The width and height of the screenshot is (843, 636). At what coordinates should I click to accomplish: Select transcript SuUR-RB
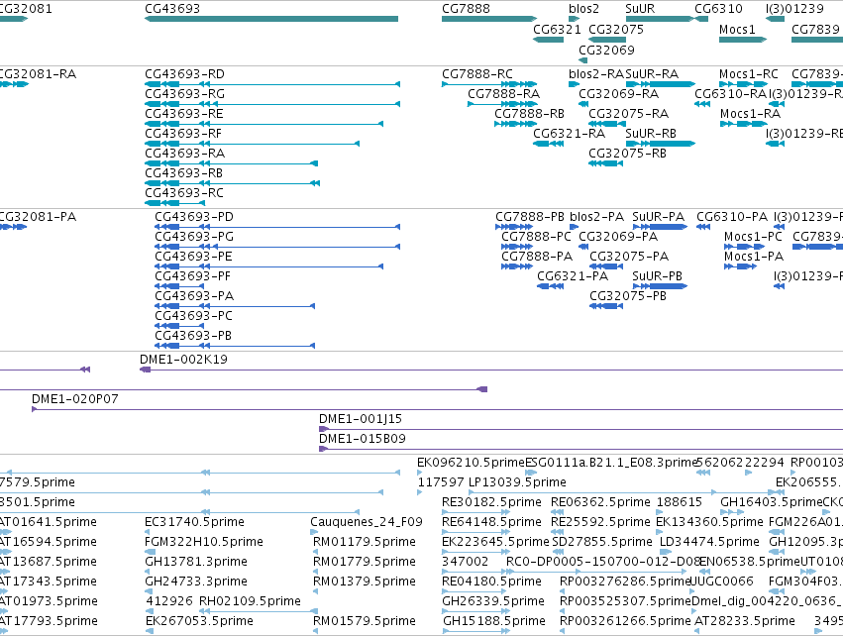(651, 134)
